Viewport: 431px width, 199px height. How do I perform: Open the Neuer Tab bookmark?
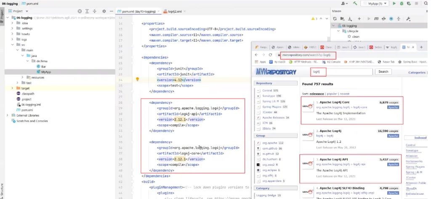pos(386,62)
